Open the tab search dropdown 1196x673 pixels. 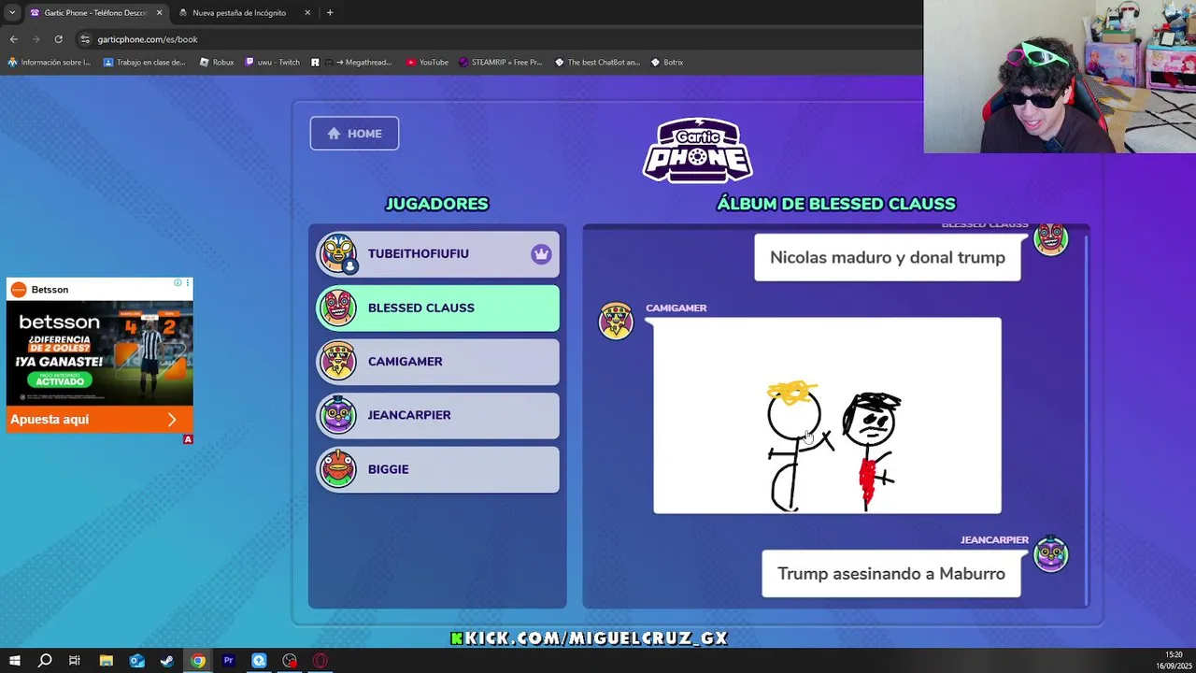click(x=11, y=13)
